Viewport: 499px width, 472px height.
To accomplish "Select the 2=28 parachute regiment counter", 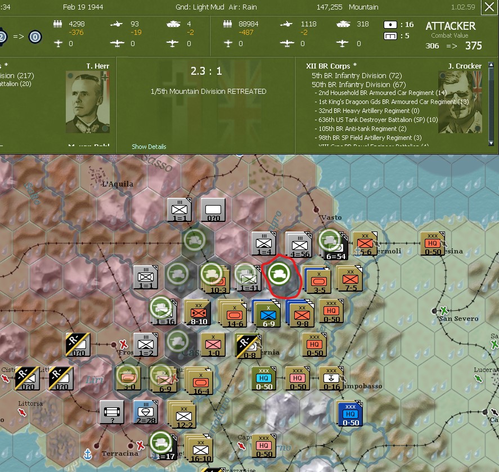I will pyautogui.click(x=146, y=412).
